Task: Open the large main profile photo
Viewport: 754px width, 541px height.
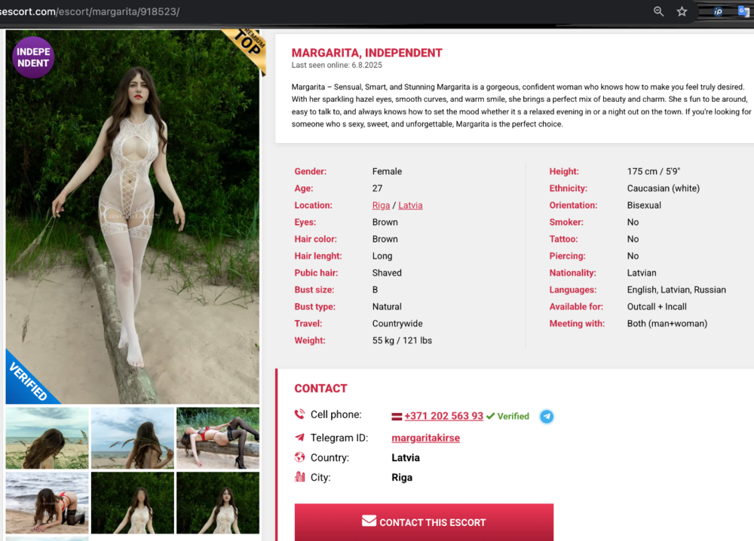Action: [x=133, y=219]
